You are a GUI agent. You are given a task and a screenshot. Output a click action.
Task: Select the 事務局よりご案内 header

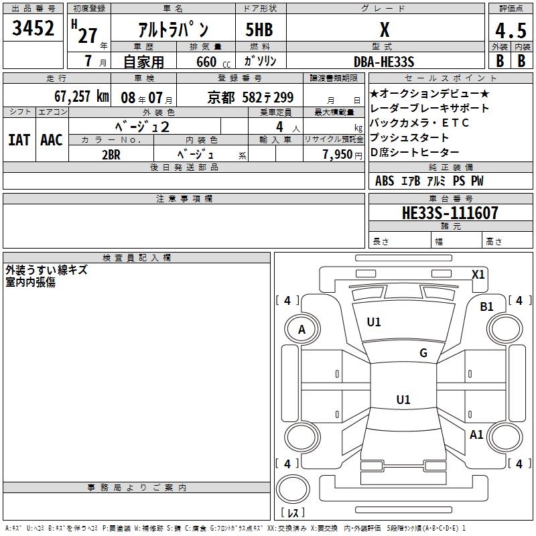137,488
